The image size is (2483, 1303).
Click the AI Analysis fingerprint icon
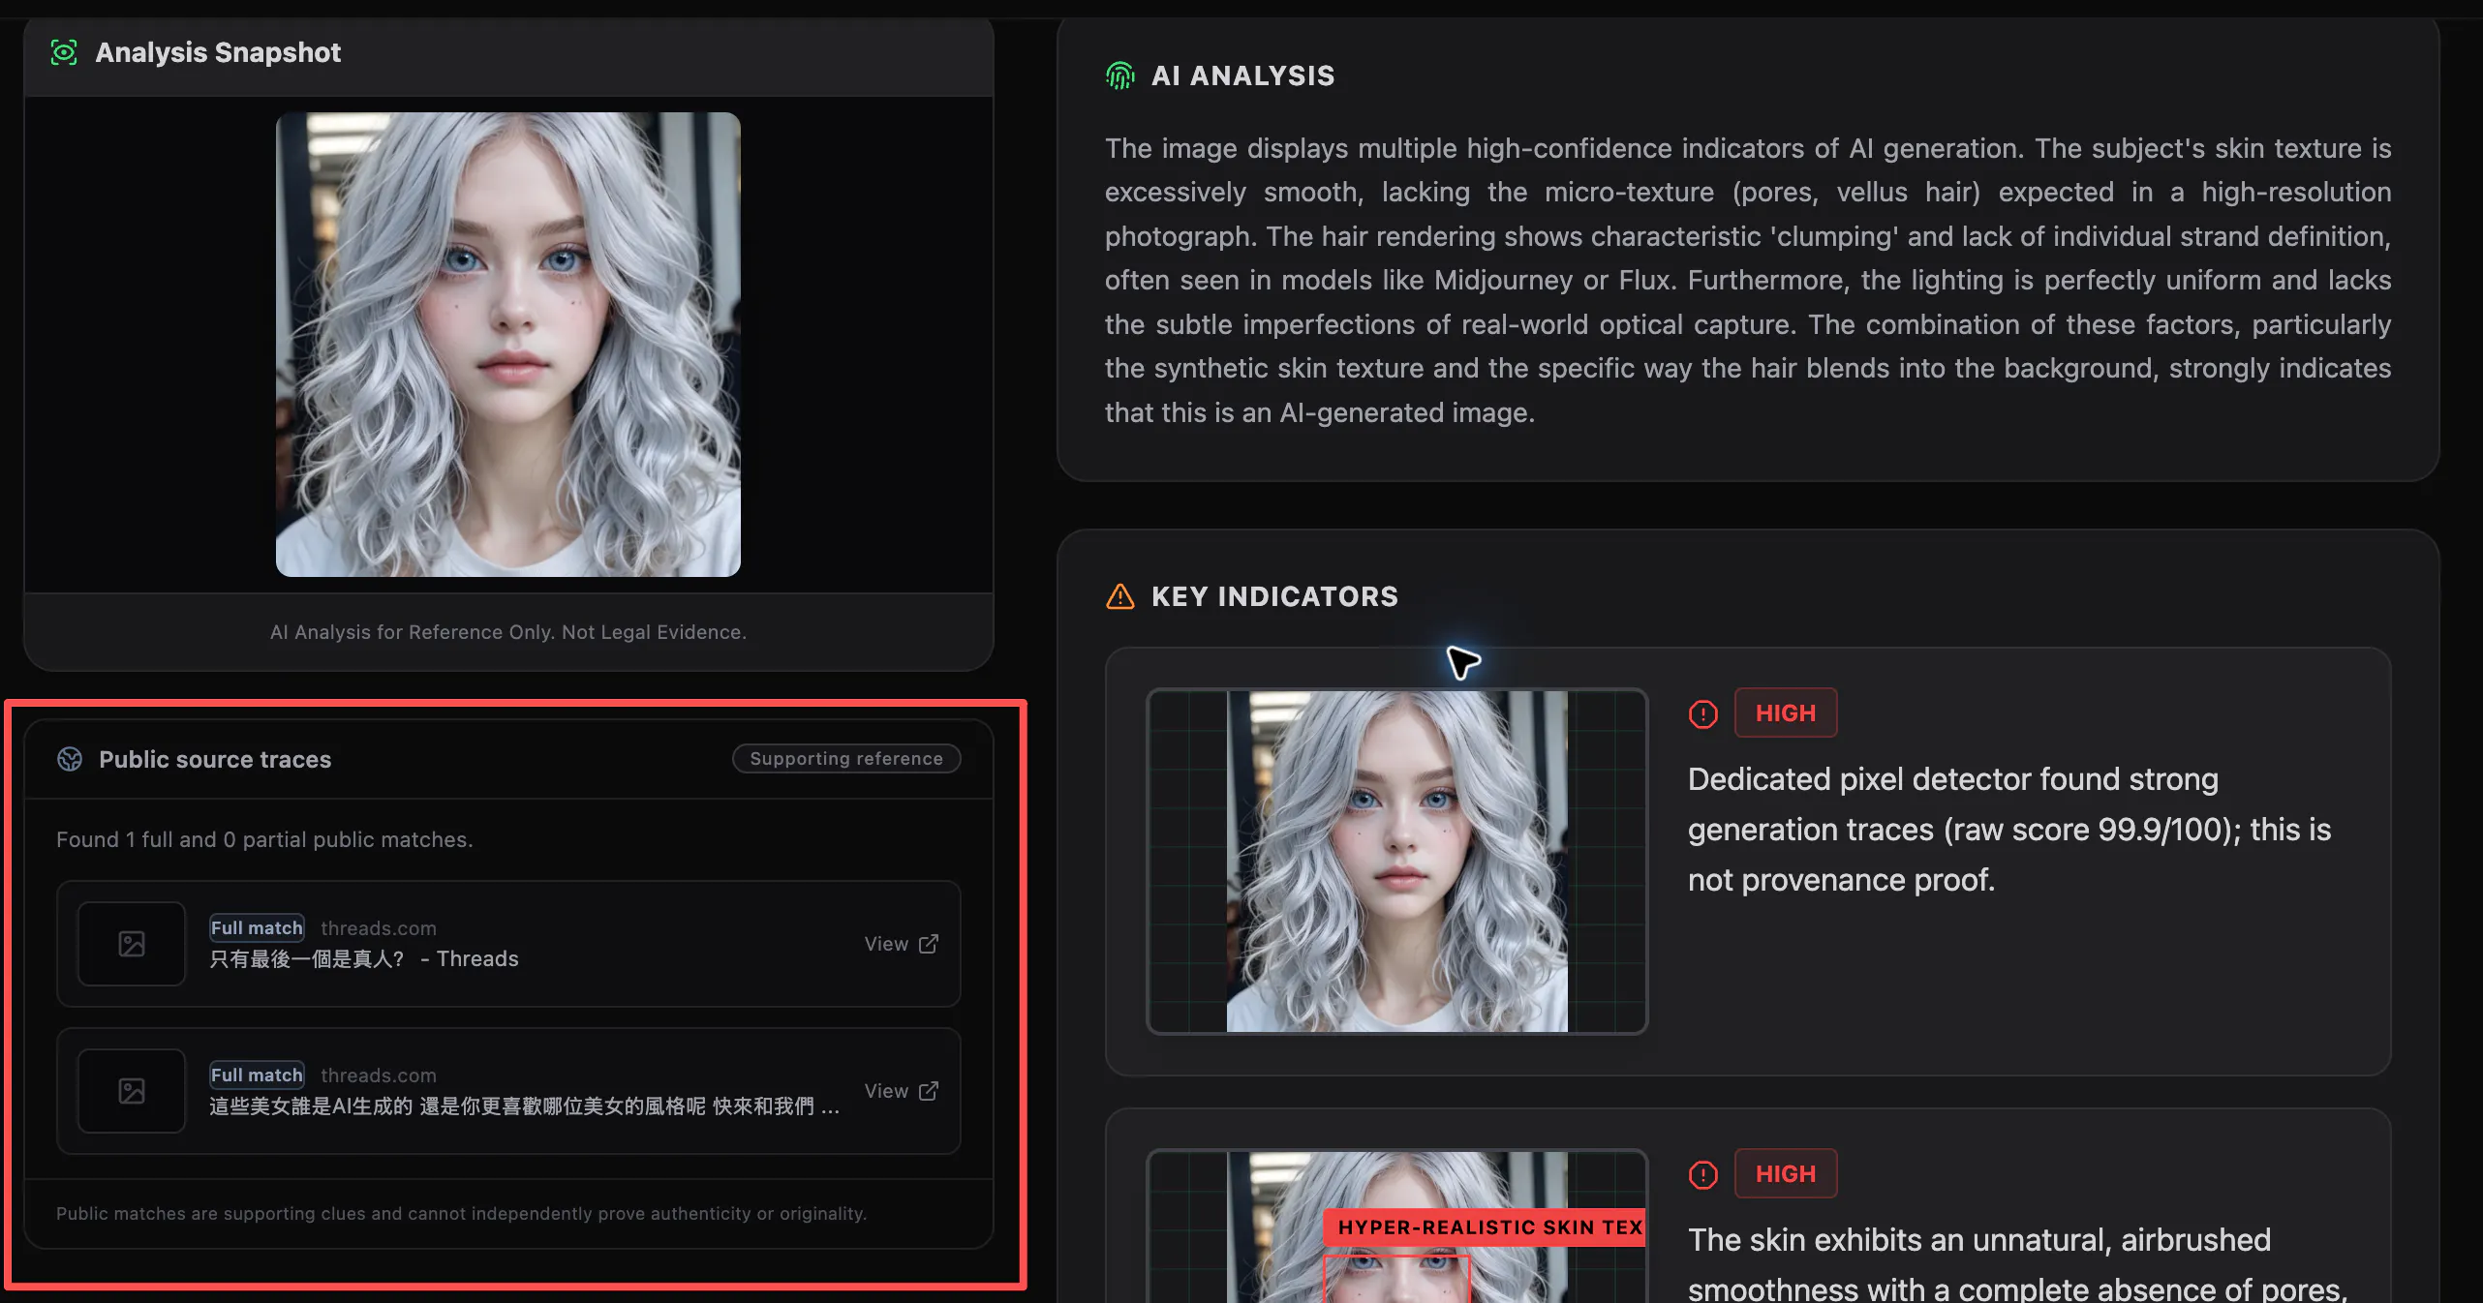pos(1120,76)
